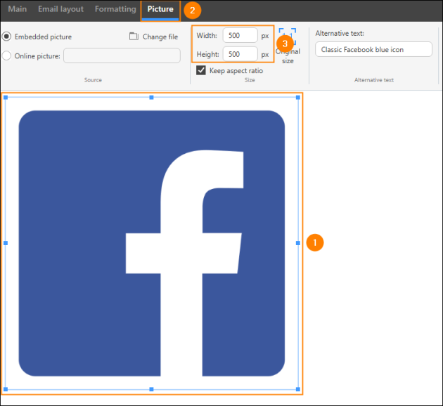Click the bottom-right resize handle of picture
The width and height of the screenshot is (443, 406).
pos(298,389)
